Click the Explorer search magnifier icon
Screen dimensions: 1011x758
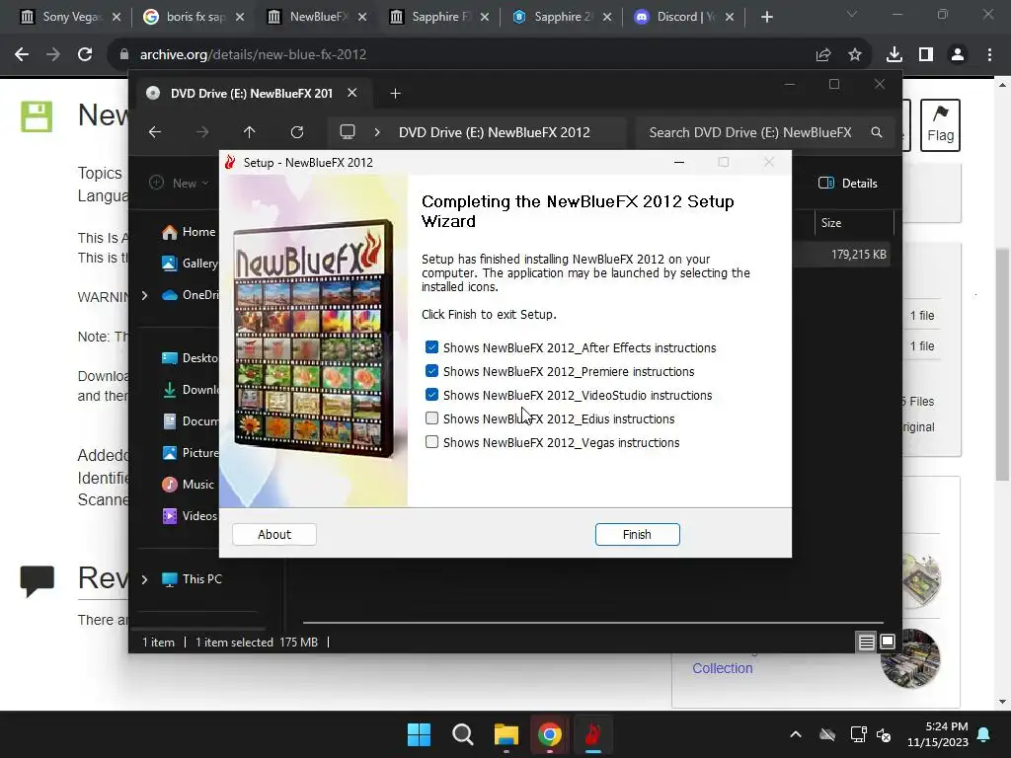pyautogui.click(x=877, y=132)
